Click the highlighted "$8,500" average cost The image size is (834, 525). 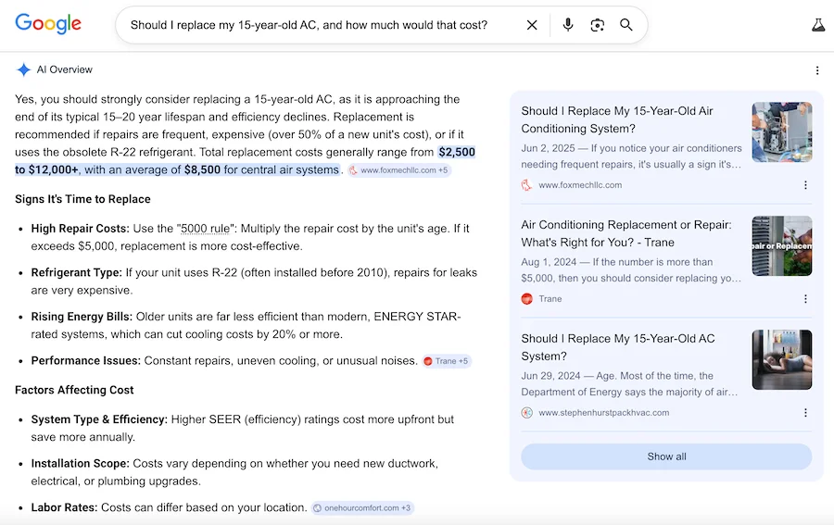pyautogui.click(x=202, y=170)
